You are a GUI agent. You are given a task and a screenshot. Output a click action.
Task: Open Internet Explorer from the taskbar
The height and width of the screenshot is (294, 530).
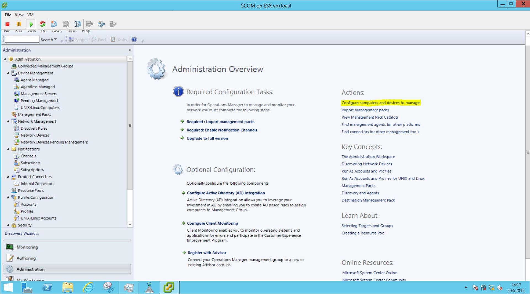tap(88, 287)
